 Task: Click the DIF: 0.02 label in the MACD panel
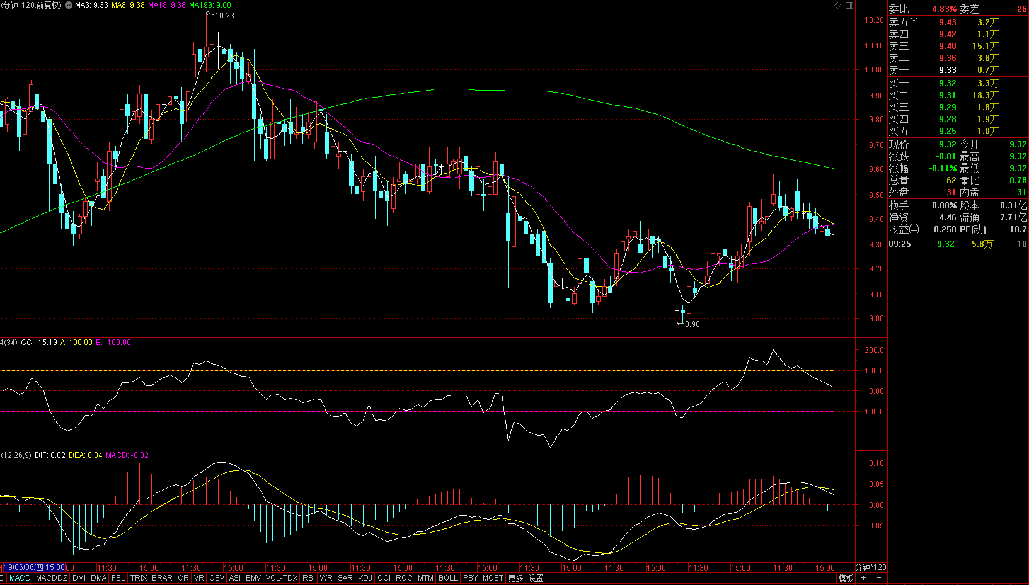tap(50, 455)
